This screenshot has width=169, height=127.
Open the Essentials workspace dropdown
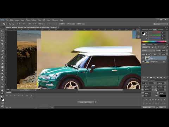[161, 24]
